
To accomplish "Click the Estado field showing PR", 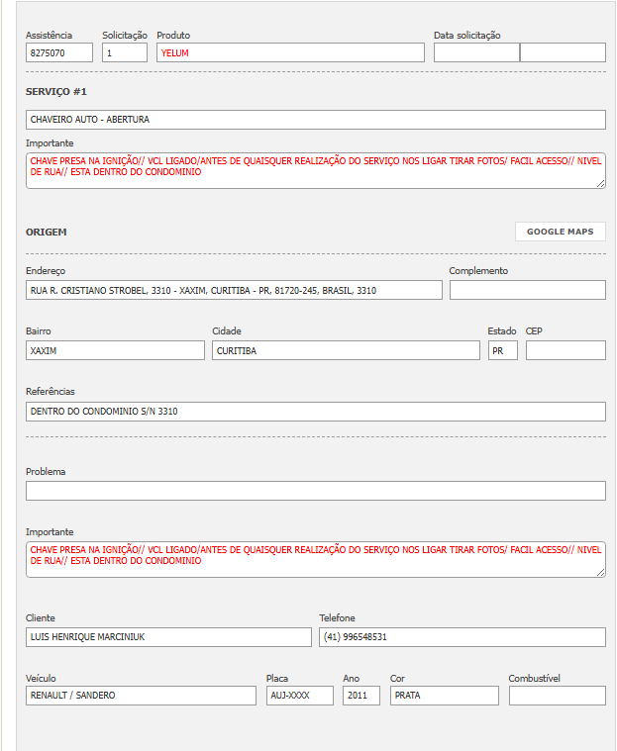I will pyautogui.click(x=502, y=350).
